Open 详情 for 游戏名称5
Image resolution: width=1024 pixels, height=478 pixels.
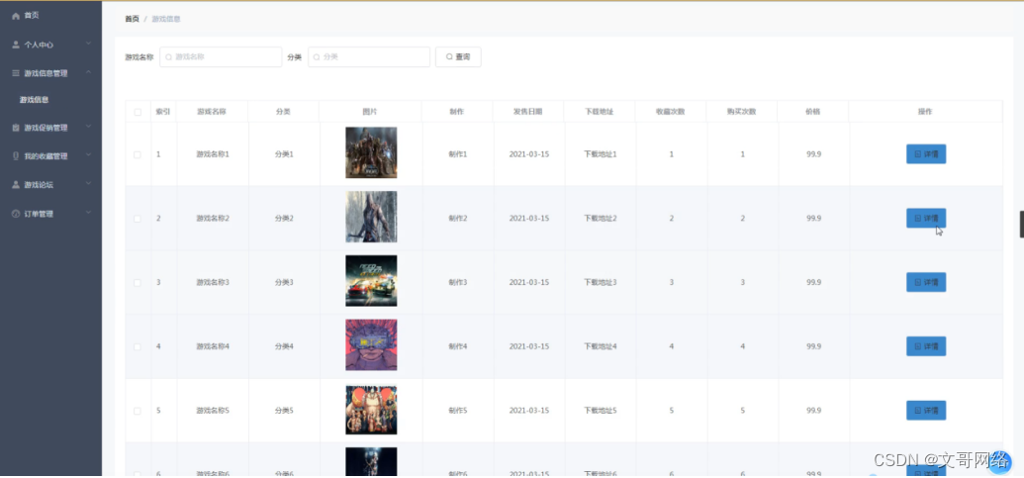(x=926, y=410)
